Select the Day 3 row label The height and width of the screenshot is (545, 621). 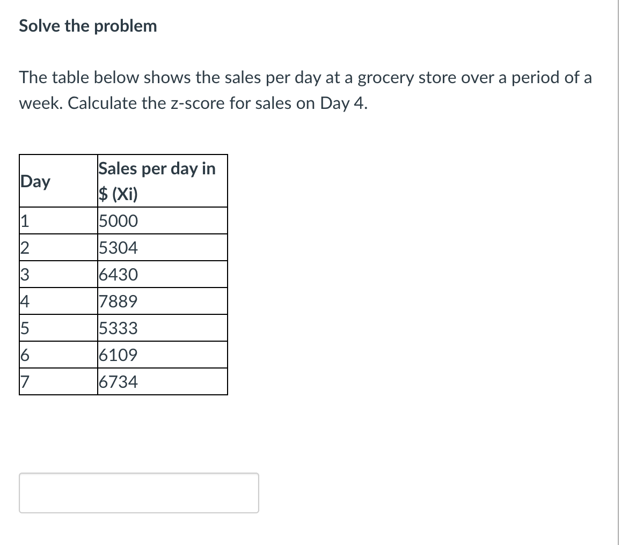[24, 274]
